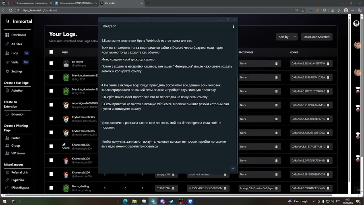This screenshot has width=364, height=205.
Task: Check the row with cookie ending 2D7701070F0FA8
Action: [x=51, y=91]
